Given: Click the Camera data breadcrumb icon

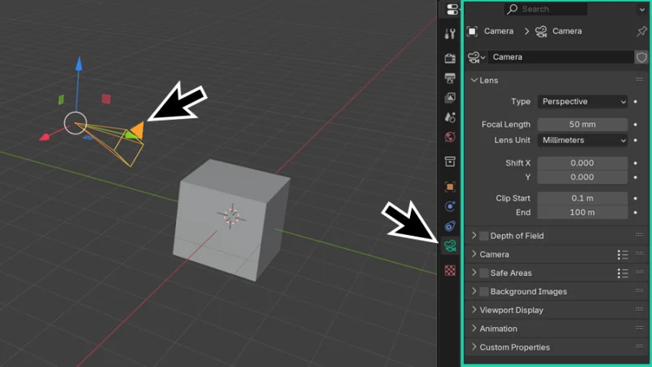Looking at the screenshot, I should 541,31.
